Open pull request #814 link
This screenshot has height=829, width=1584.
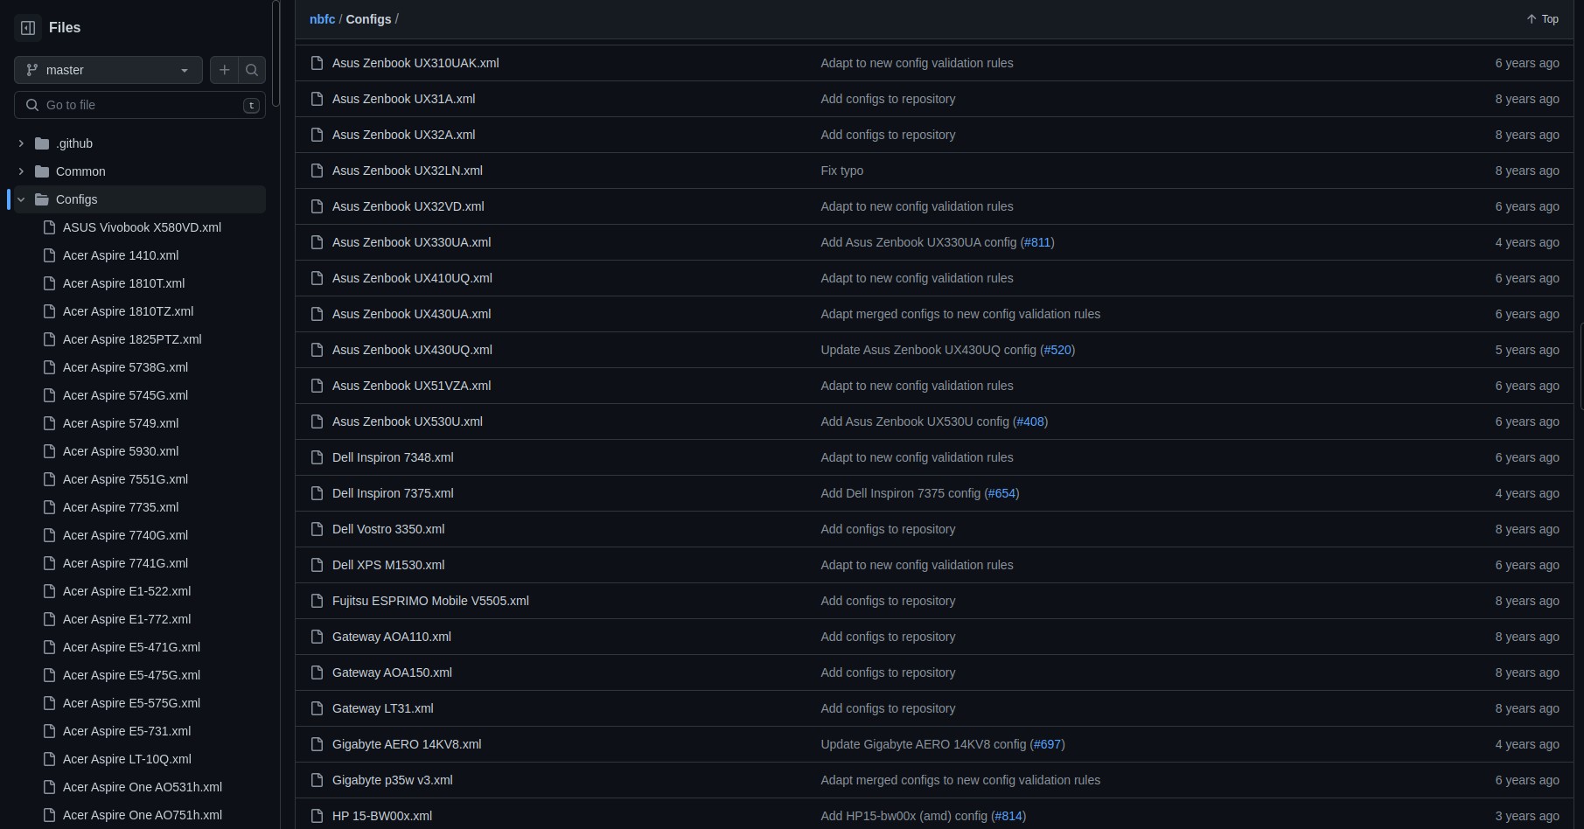tap(1008, 816)
